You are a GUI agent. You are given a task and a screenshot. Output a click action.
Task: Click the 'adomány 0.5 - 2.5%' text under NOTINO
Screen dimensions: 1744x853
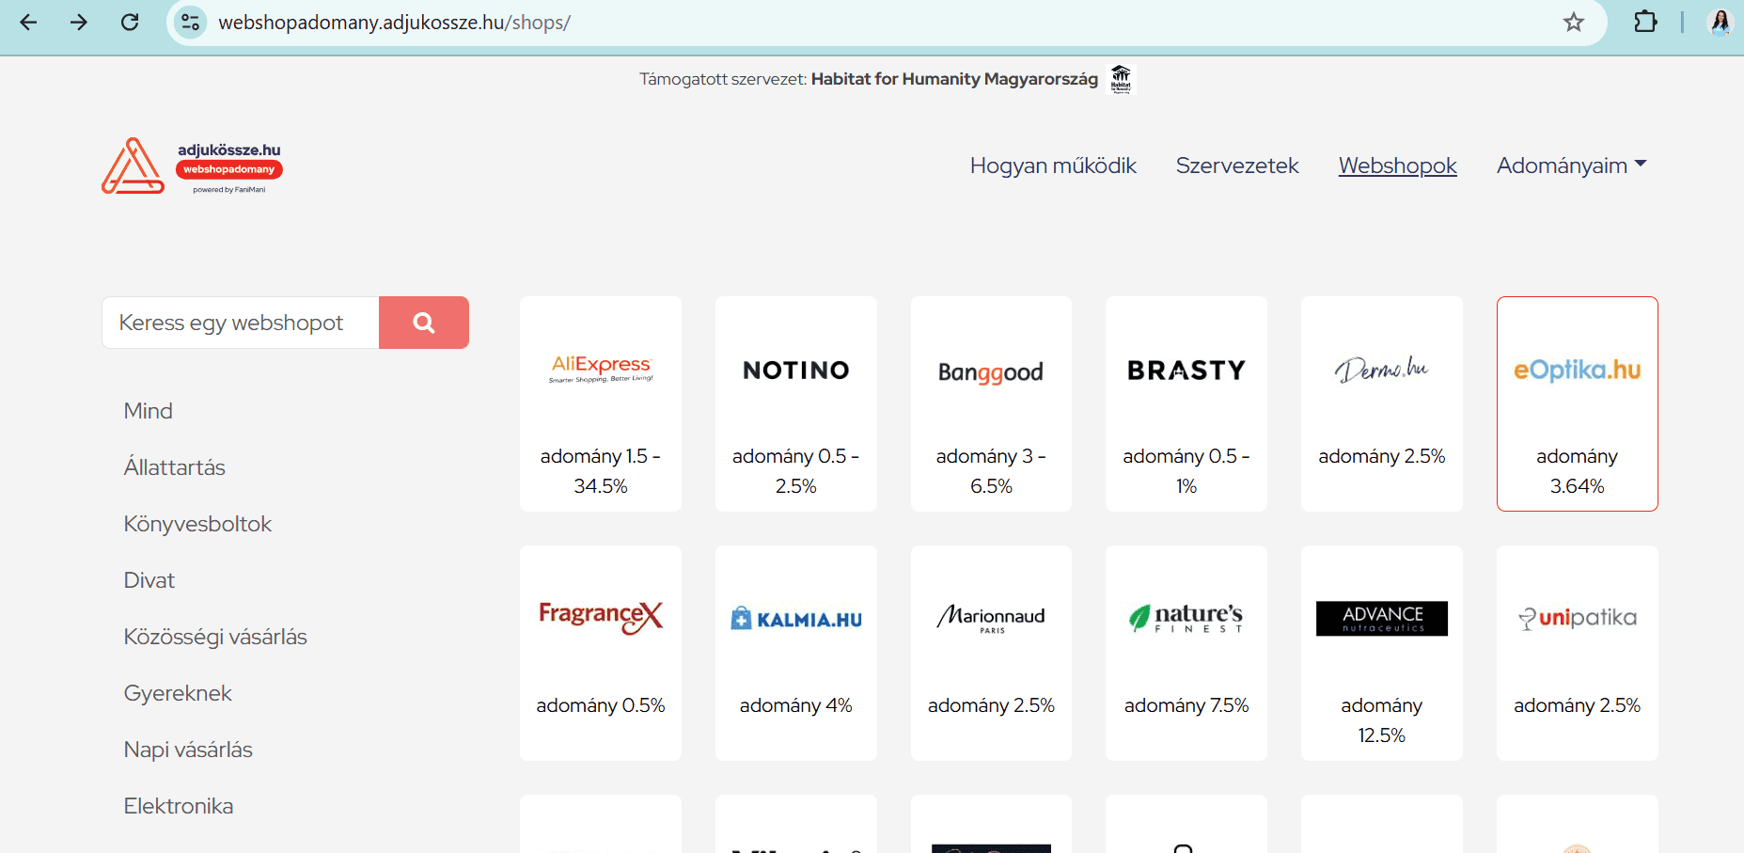[x=796, y=471]
